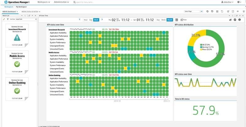This screenshot has width=246, height=127.
Task: Click the filter icon in Watch List
Action: pyautogui.click(x=8, y=19)
